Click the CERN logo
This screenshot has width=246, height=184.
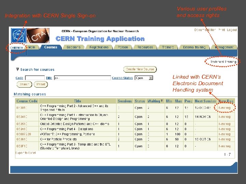(x=18, y=35)
